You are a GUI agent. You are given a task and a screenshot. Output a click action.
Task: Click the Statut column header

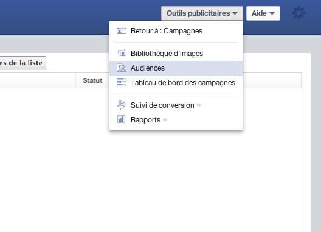click(x=92, y=80)
